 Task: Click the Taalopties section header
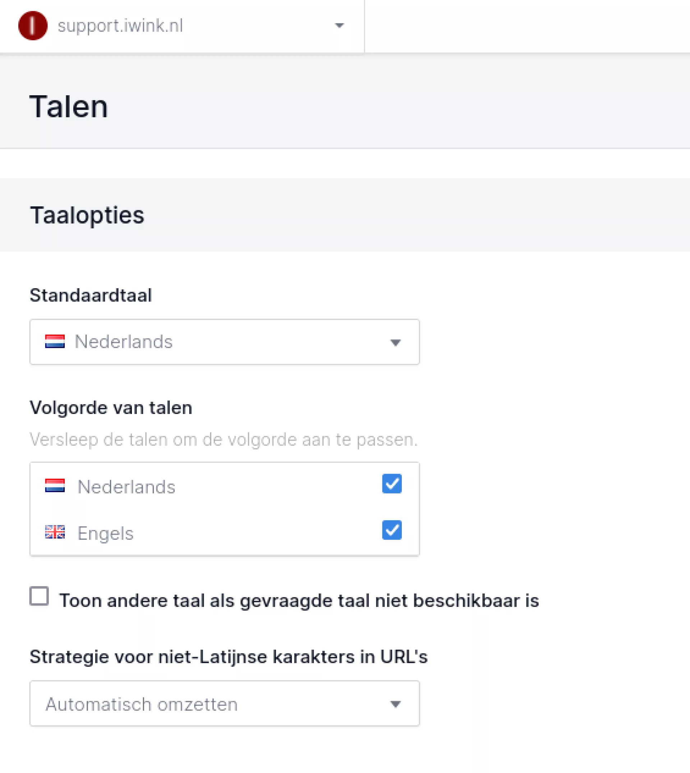coord(87,215)
